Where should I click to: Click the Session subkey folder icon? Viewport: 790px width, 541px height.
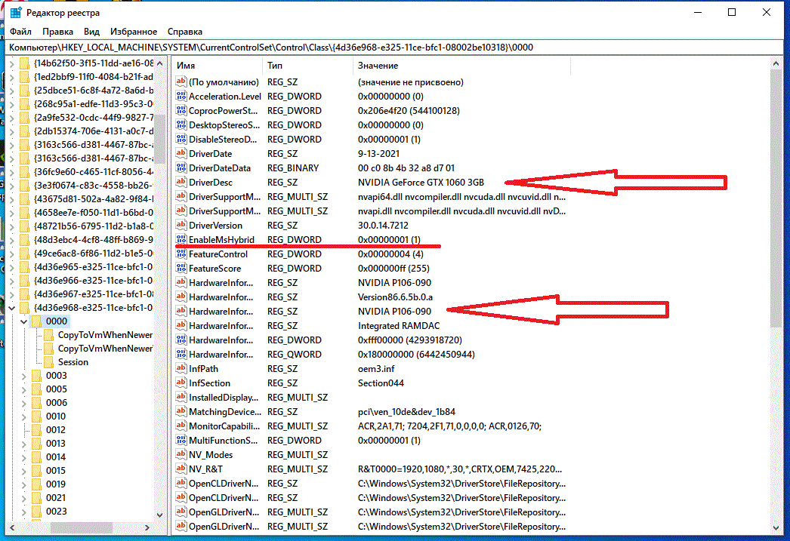[x=48, y=362]
